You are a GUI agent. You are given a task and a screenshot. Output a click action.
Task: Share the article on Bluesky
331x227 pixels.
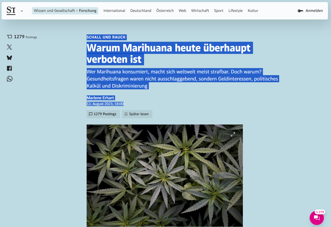click(x=9, y=58)
